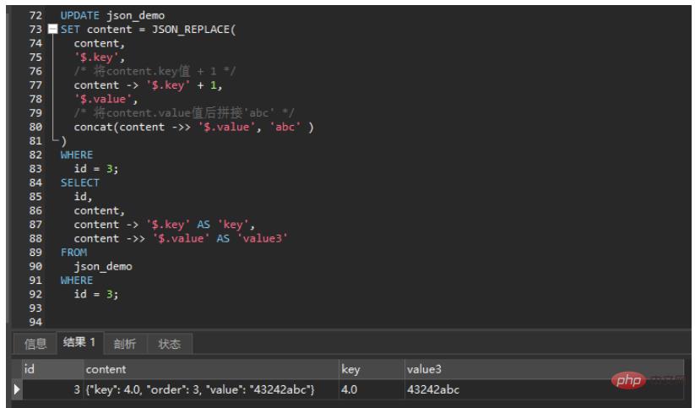This screenshot has height=408, width=695.
Task: Select the 结果 1 tab
Action: click(80, 344)
